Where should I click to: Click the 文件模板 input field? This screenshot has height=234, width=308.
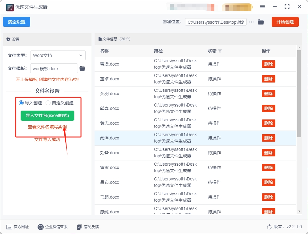54,68
